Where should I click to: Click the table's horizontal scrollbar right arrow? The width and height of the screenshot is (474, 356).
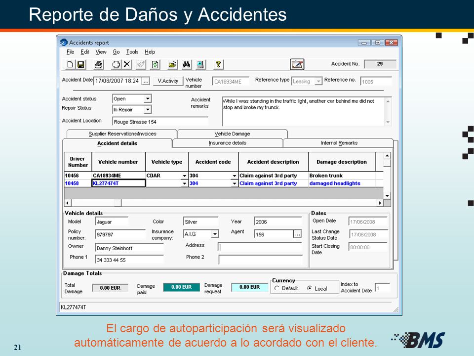coord(380,203)
